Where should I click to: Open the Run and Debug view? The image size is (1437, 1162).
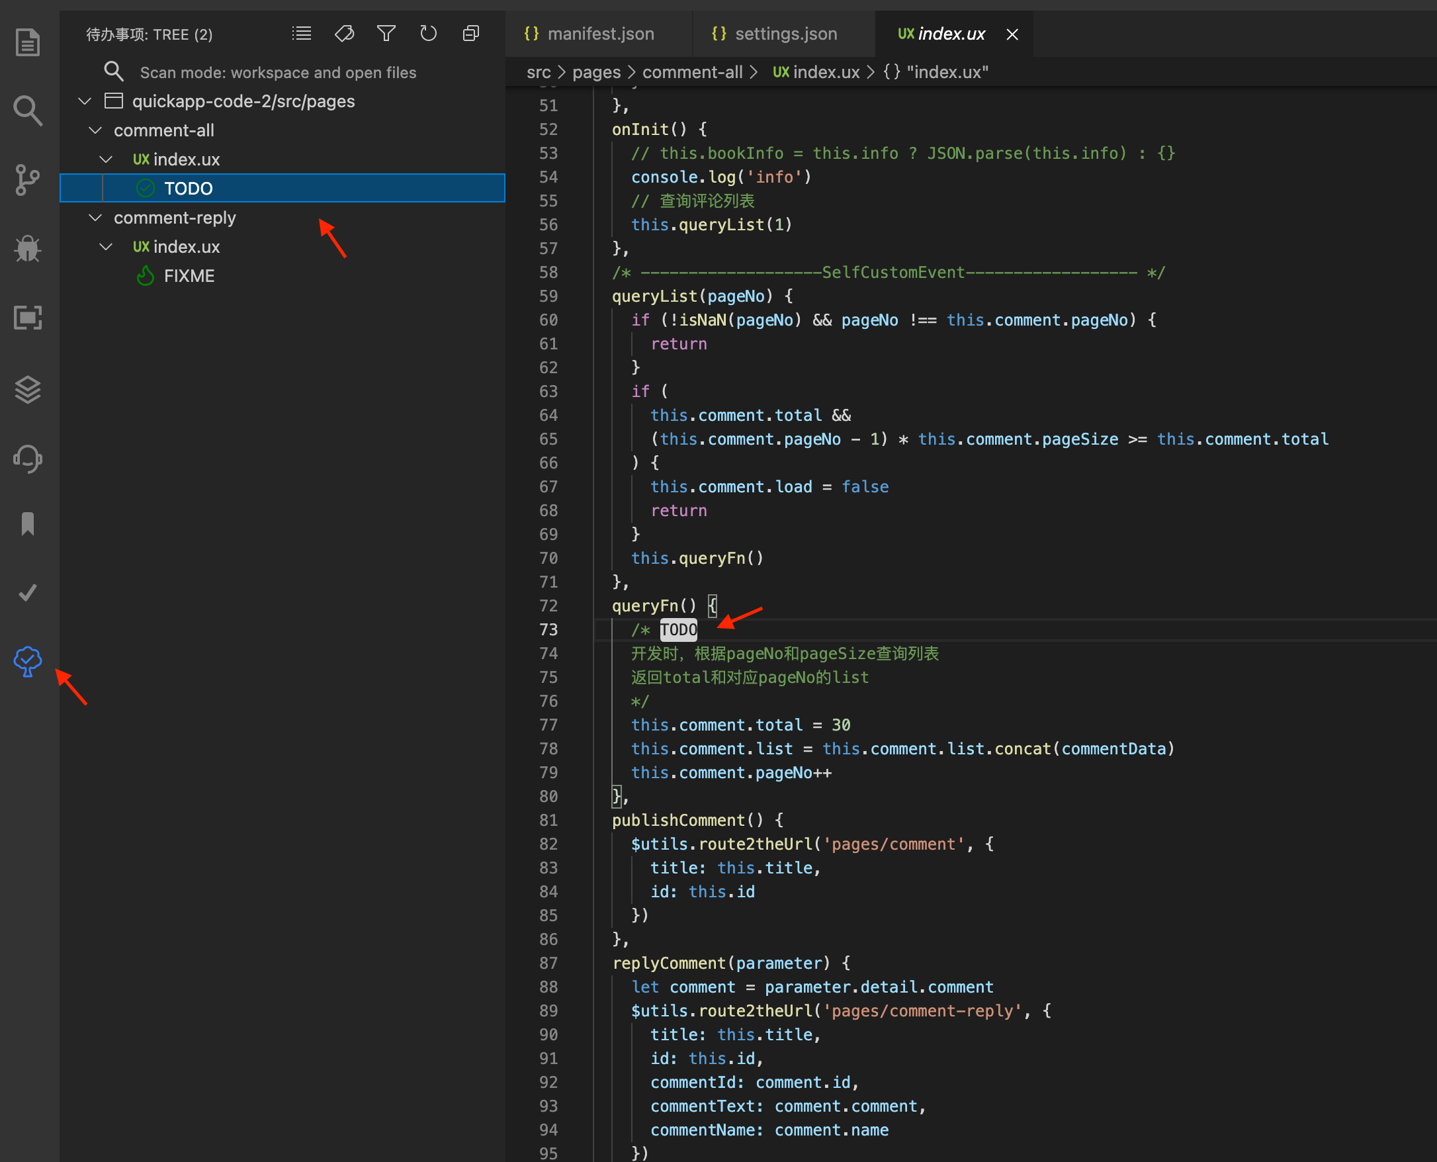(x=27, y=248)
